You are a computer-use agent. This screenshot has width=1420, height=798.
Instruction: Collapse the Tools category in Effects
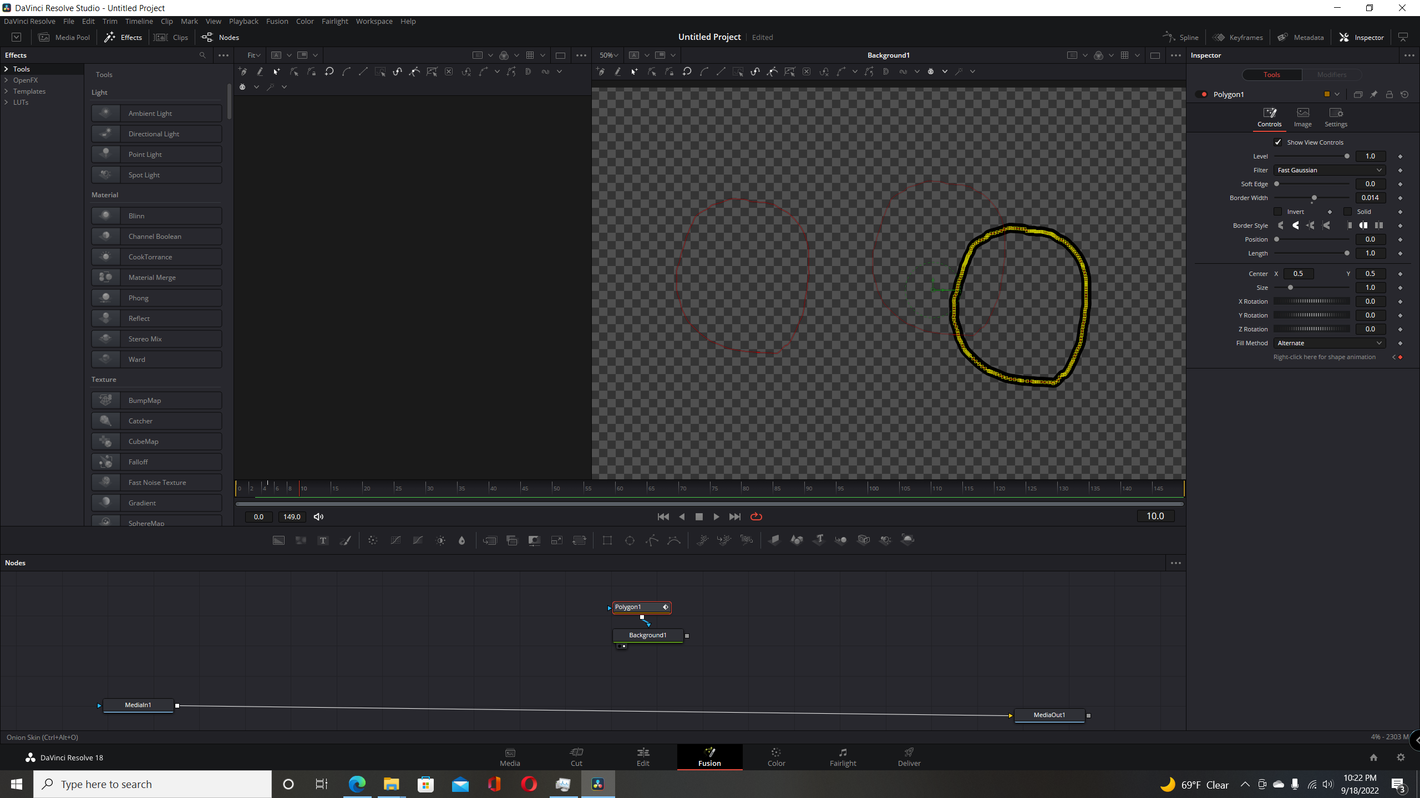7,69
